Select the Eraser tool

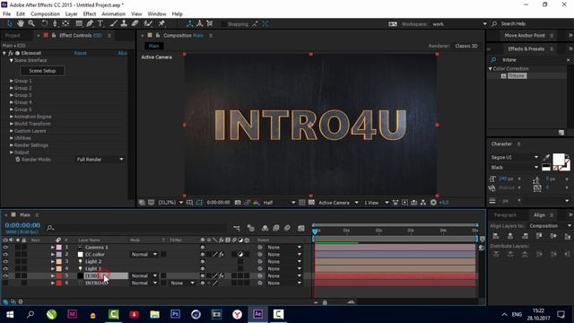point(135,24)
